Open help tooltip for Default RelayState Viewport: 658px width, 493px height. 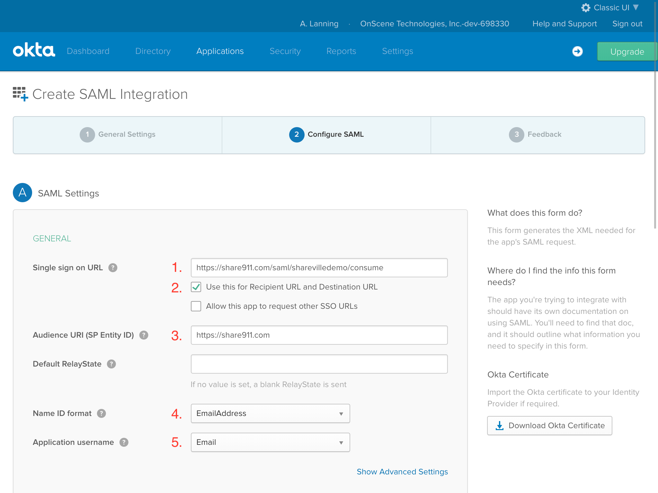coord(111,364)
